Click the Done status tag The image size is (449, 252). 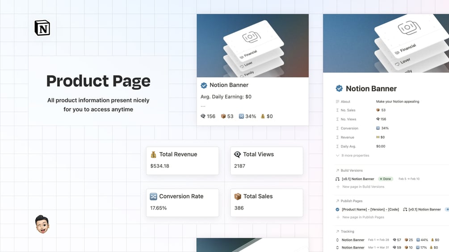tap(386, 179)
